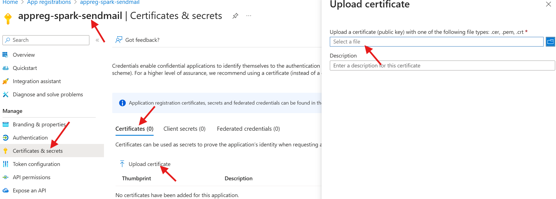Screen dimensions: 556x199
Task: Select Branding & properties icon
Action: (x=6, y=124)
